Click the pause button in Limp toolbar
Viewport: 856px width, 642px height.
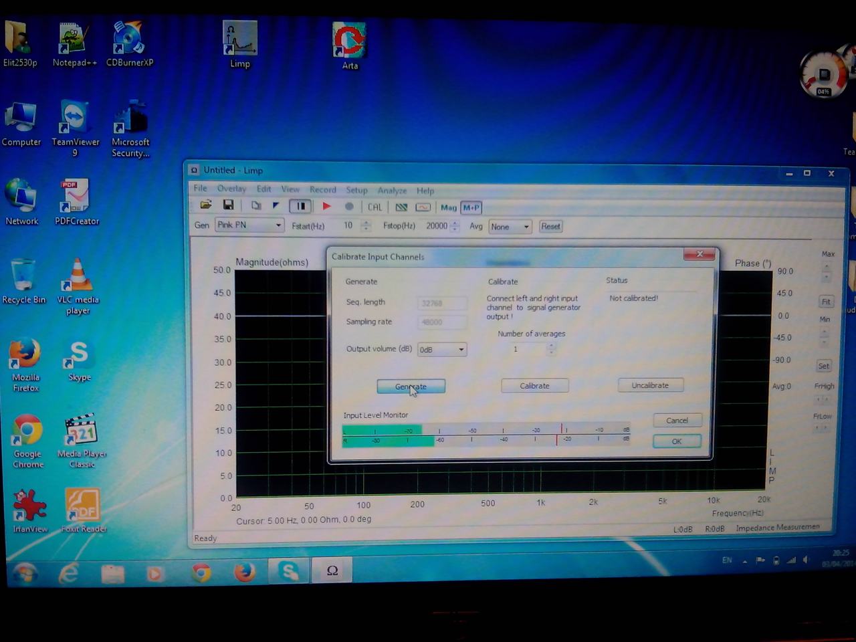click(x=301, y=206)
